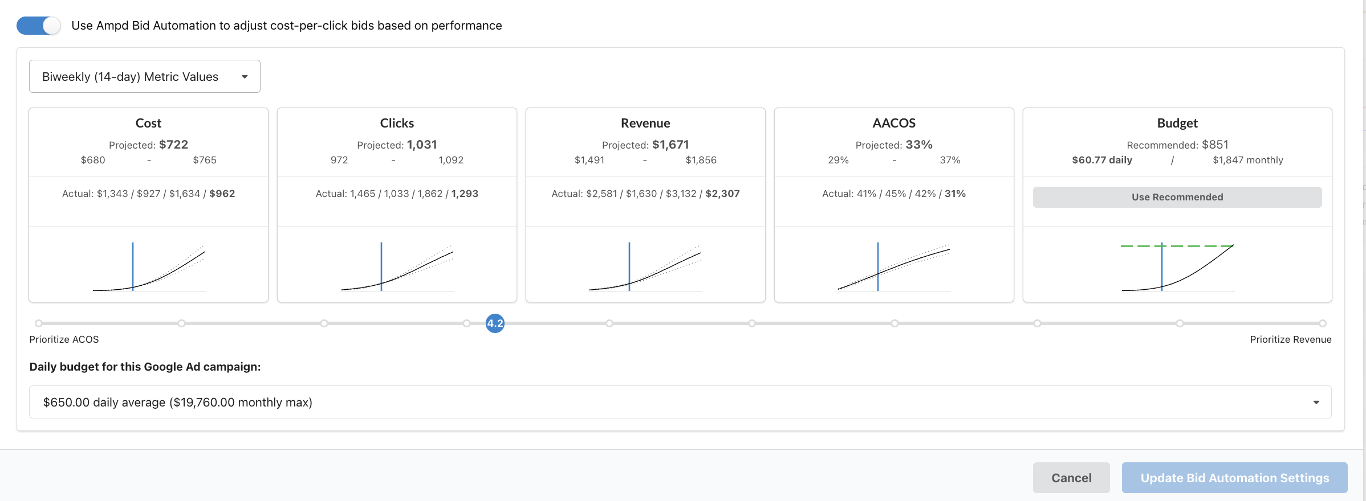Select the rightmost Prioritize Revenue slider stop
The height and width of the screenshot is (501, 1366).
coord(1322,323)
